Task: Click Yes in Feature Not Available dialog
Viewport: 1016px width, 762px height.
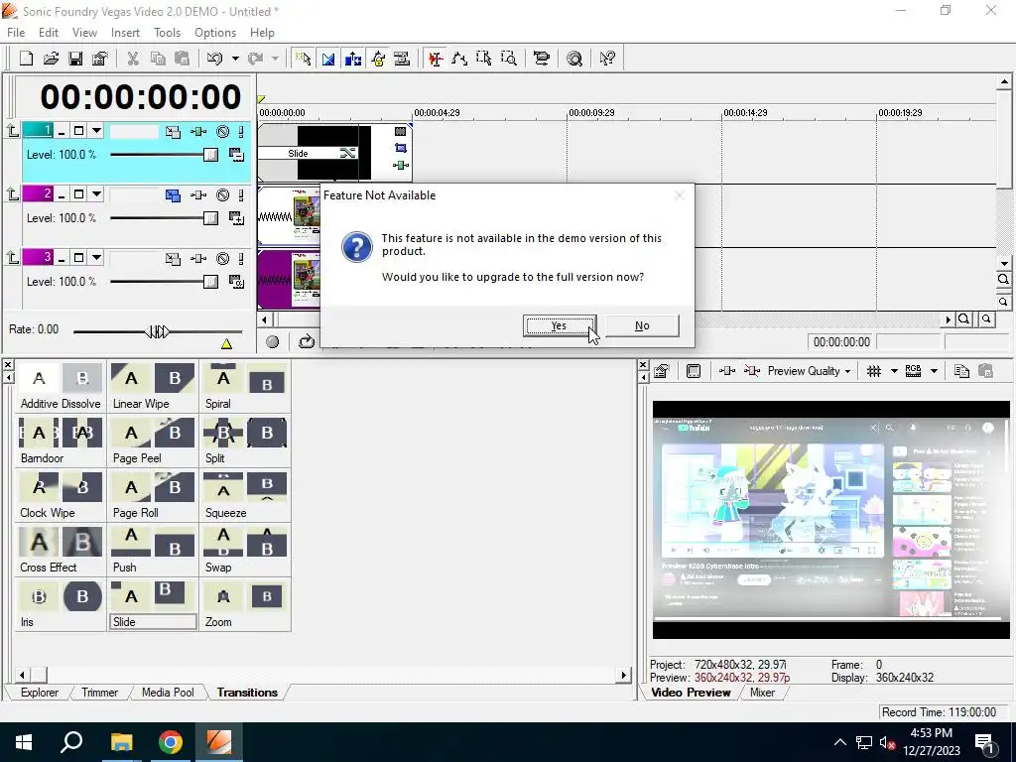Action: click(x=560, y=325)
